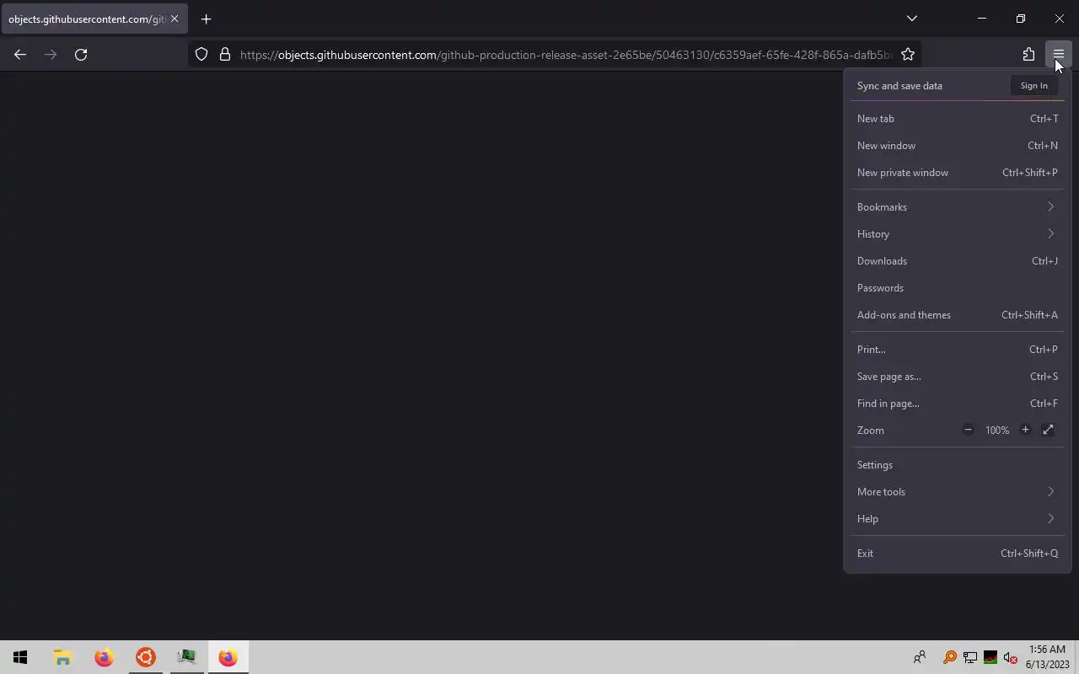The image size is (1079, 674).
Task: Click Exit to quit Firefox
Action: click(x=958, y=554)
